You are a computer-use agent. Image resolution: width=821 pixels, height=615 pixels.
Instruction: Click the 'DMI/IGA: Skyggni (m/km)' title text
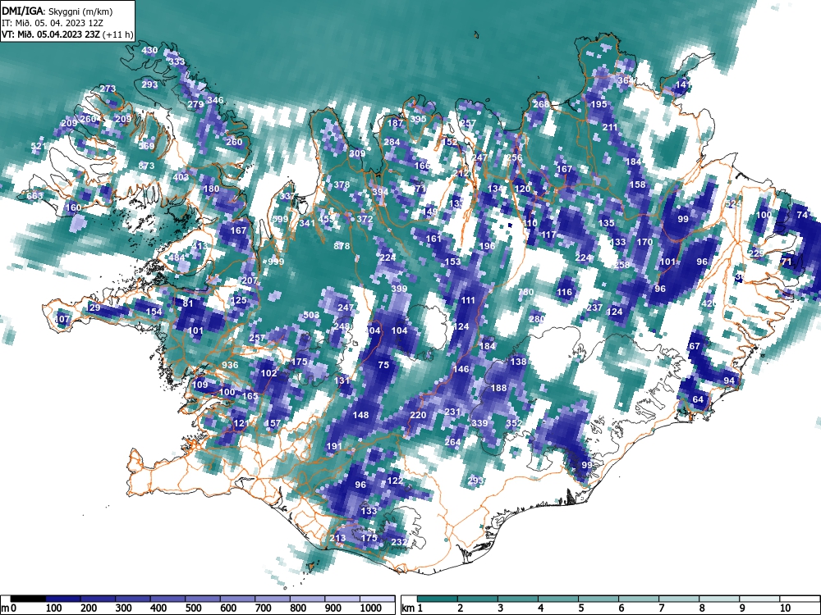point(57,11)
